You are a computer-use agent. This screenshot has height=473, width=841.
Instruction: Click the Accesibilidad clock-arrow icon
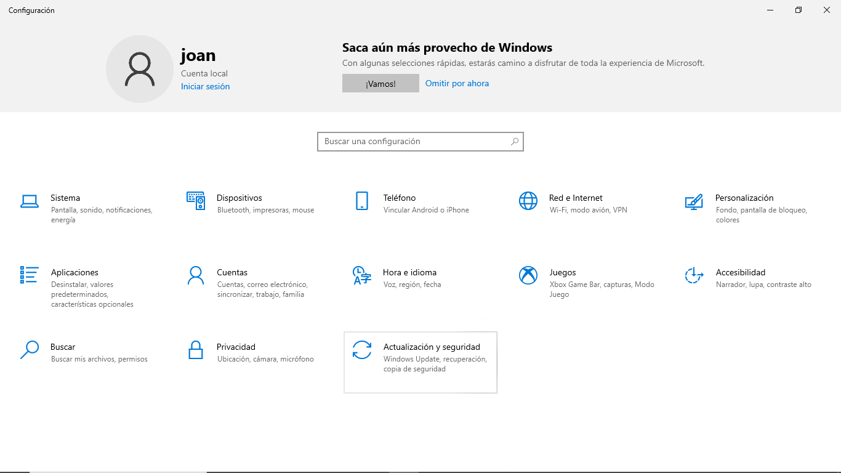(x=694, y=275)
